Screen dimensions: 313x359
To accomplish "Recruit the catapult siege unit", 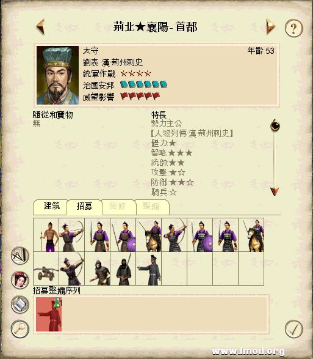I will [46, 268].
